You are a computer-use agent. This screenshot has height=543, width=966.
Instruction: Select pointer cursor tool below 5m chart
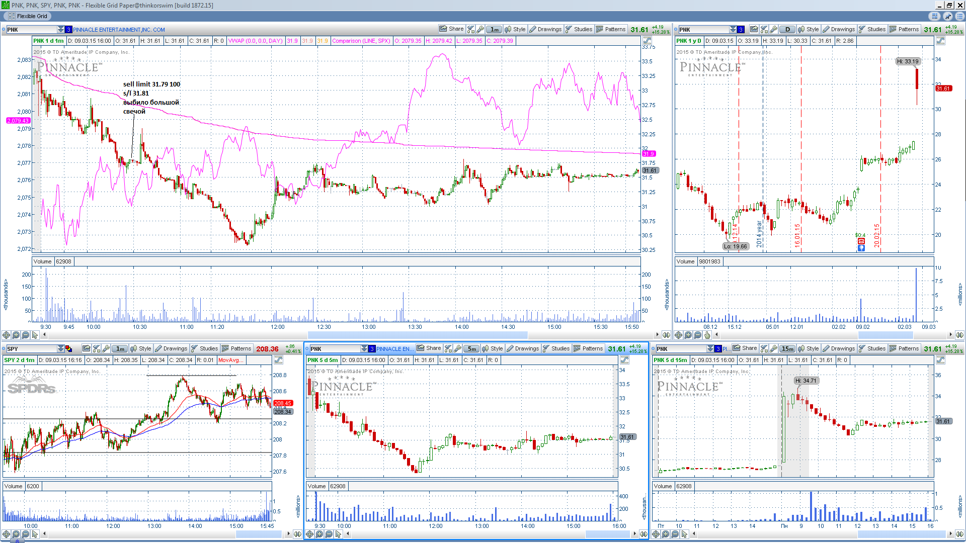(339, 534)
